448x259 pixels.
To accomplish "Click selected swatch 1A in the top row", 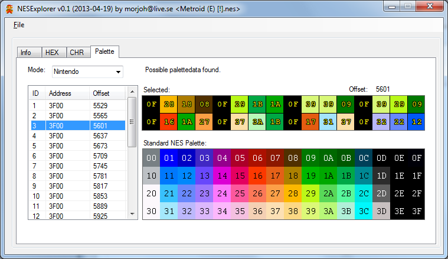I will pyautogui.click(x=275, y=104).
